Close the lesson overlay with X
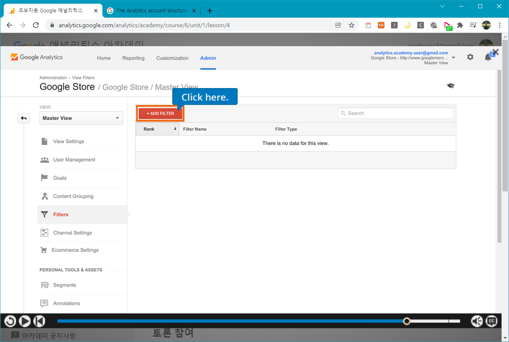The width and height of the screenshot is (509, 342). pyautogui.click(x=495, y=52)
